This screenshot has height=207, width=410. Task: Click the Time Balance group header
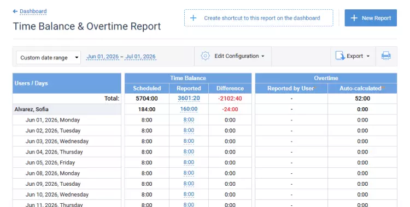click(x=188, y=78)
